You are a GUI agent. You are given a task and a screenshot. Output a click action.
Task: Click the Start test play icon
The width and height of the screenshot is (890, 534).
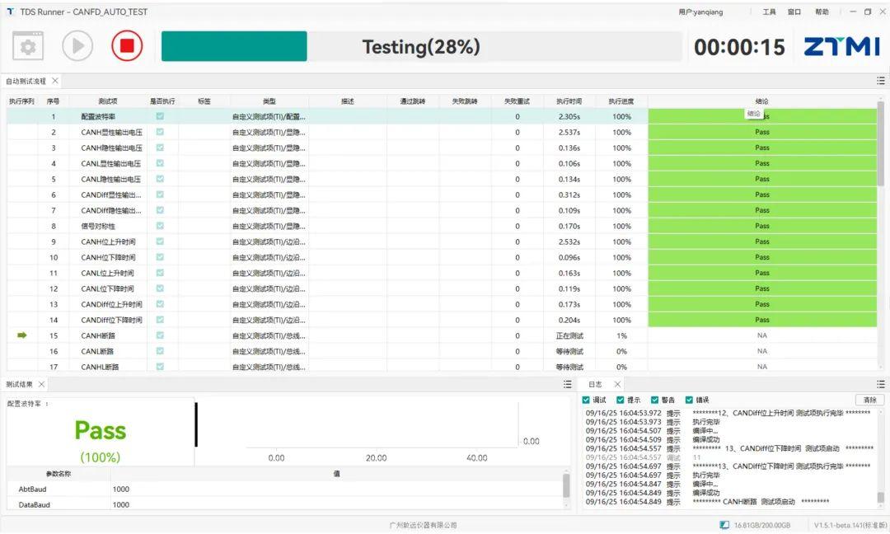pos(77,45)
